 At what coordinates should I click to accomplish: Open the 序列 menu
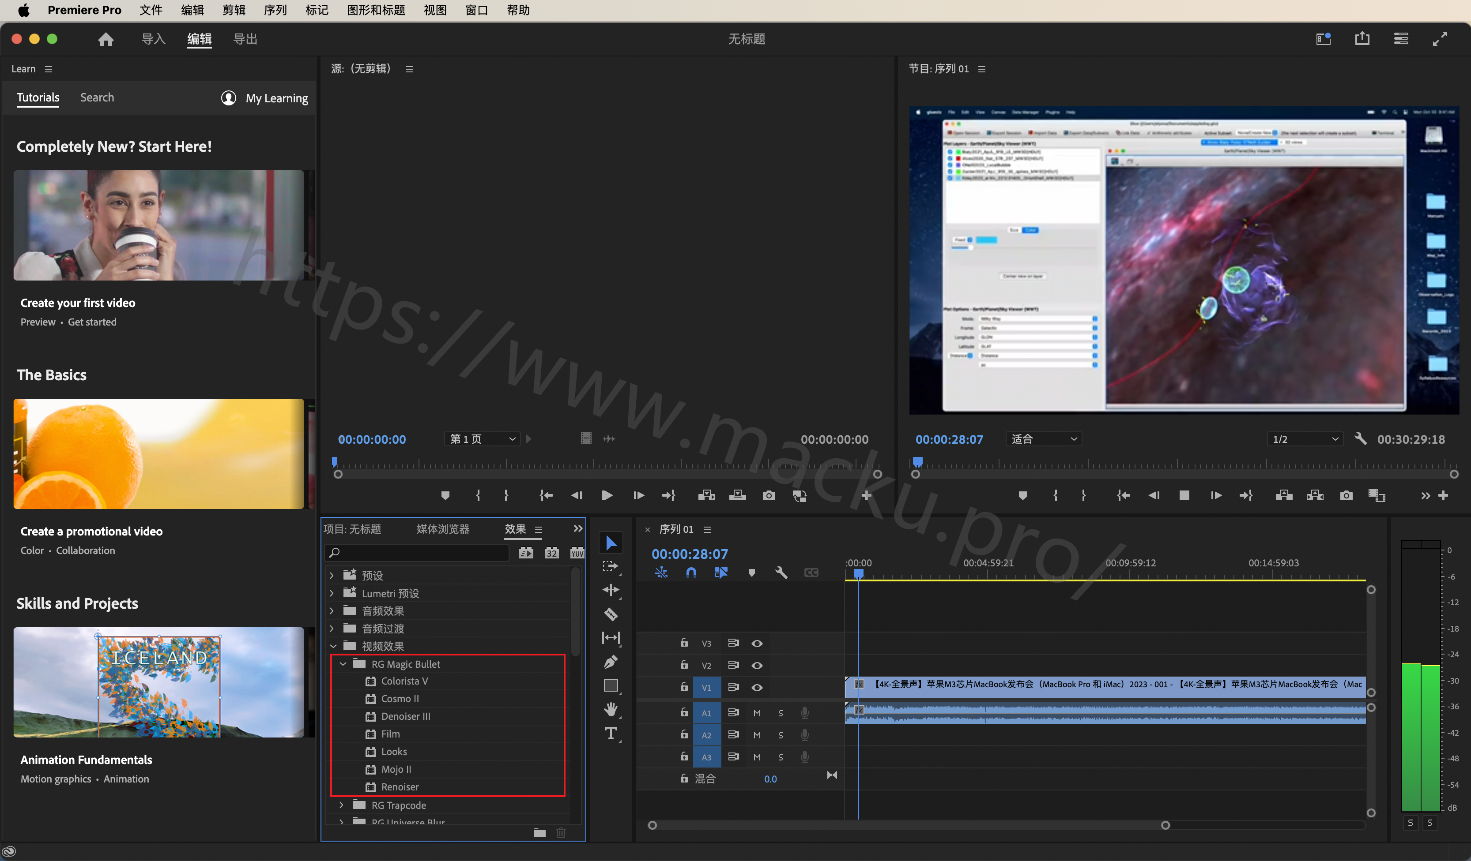pyautogui.click(x=275, y=10)
